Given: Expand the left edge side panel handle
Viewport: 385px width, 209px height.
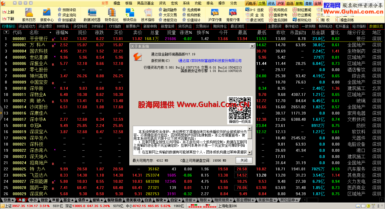Looking at the screenshot, I should pos(1,113).
